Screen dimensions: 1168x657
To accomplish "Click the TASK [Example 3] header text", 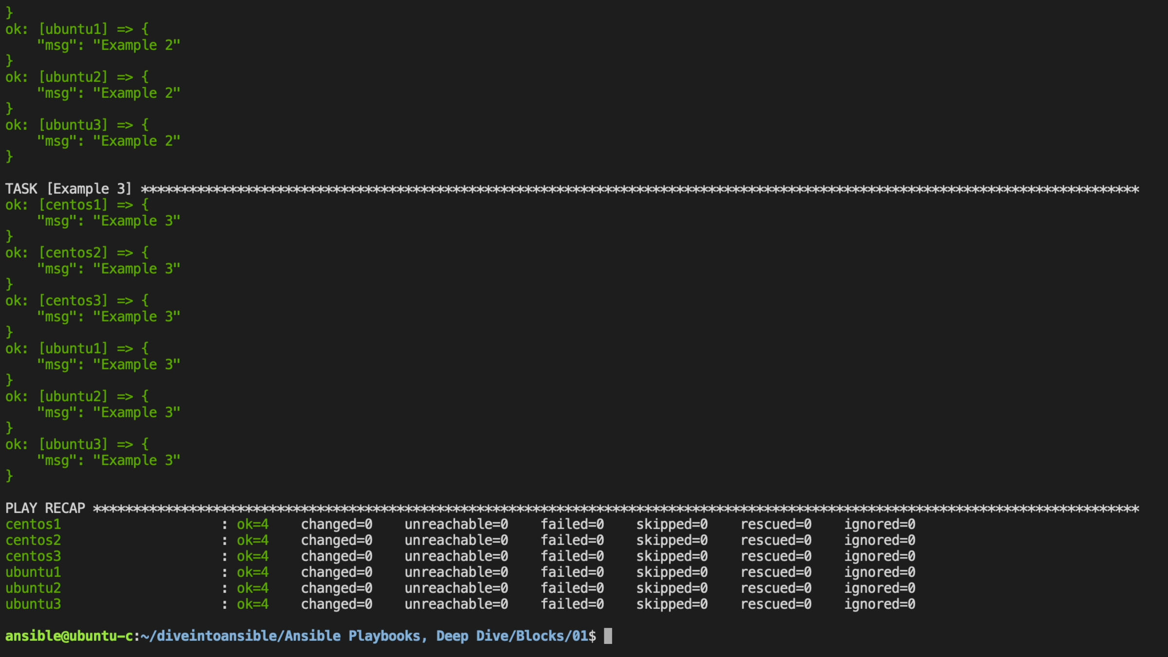I will click(68, 189).
